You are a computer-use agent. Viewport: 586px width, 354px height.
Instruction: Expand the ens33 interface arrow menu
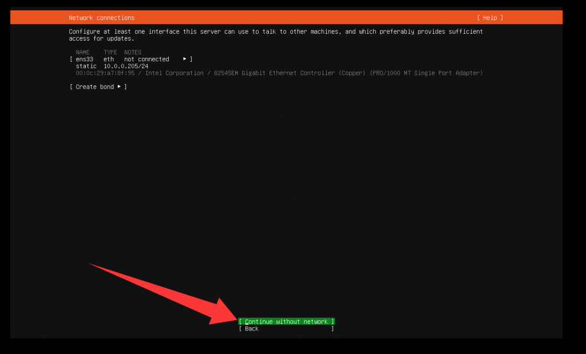184,59
